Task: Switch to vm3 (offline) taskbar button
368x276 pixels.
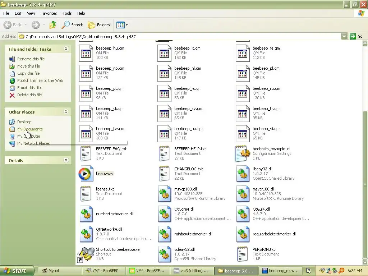Action: (191, 271)
